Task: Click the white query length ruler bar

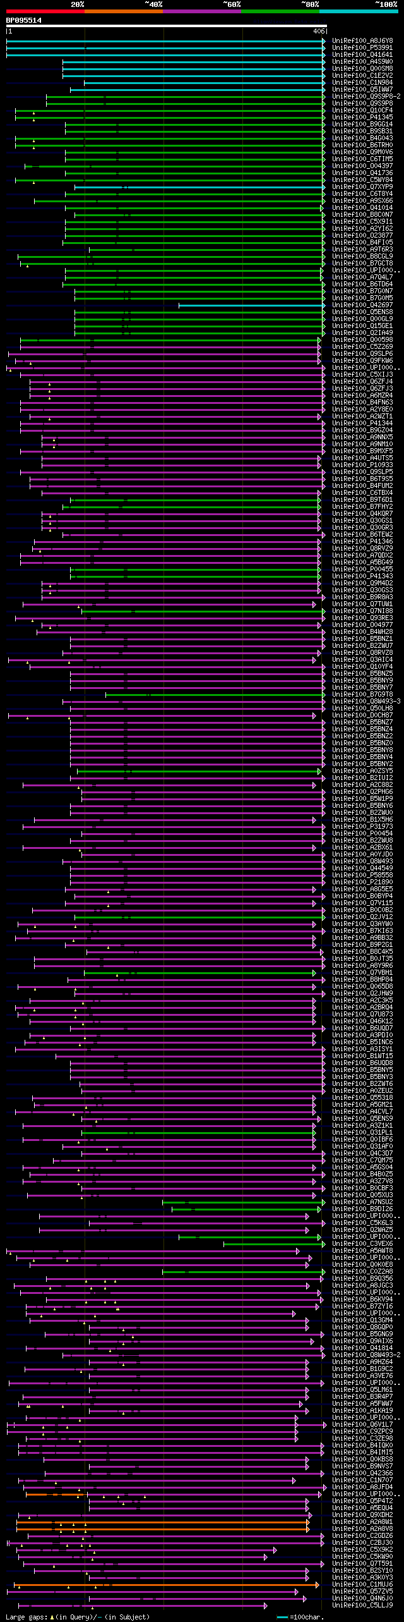Action: click(x=166, y=26)
